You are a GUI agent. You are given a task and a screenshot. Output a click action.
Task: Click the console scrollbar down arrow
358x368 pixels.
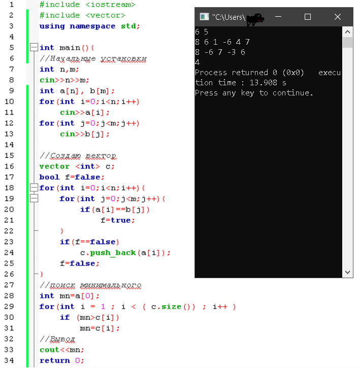pos(348,273)
